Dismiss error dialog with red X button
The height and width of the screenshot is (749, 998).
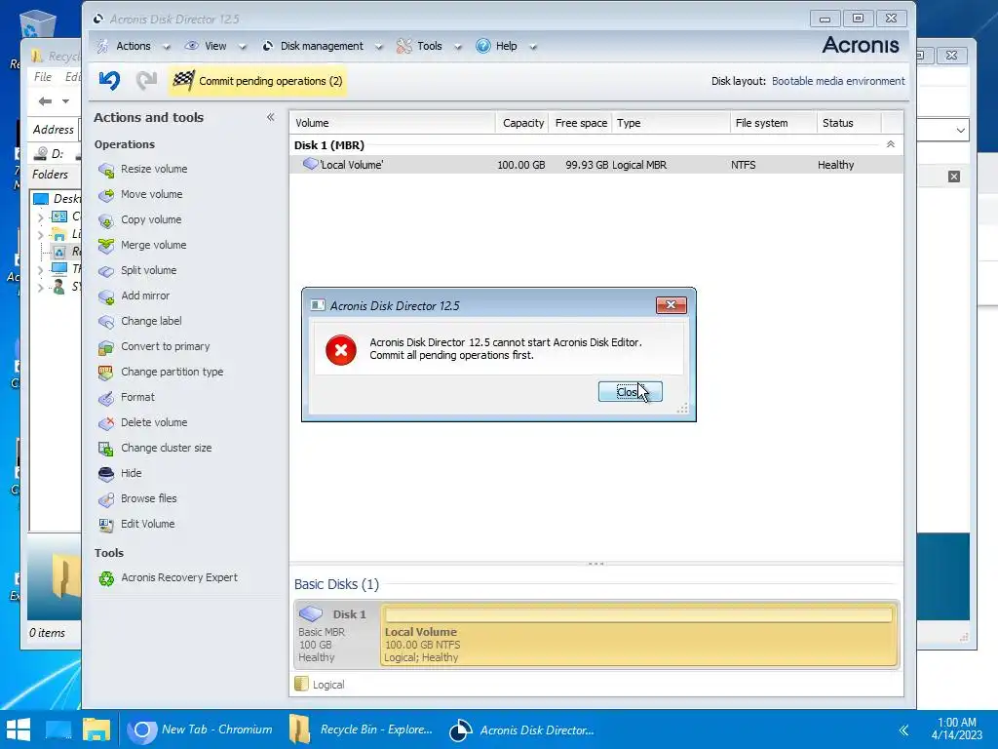(671, 305)
